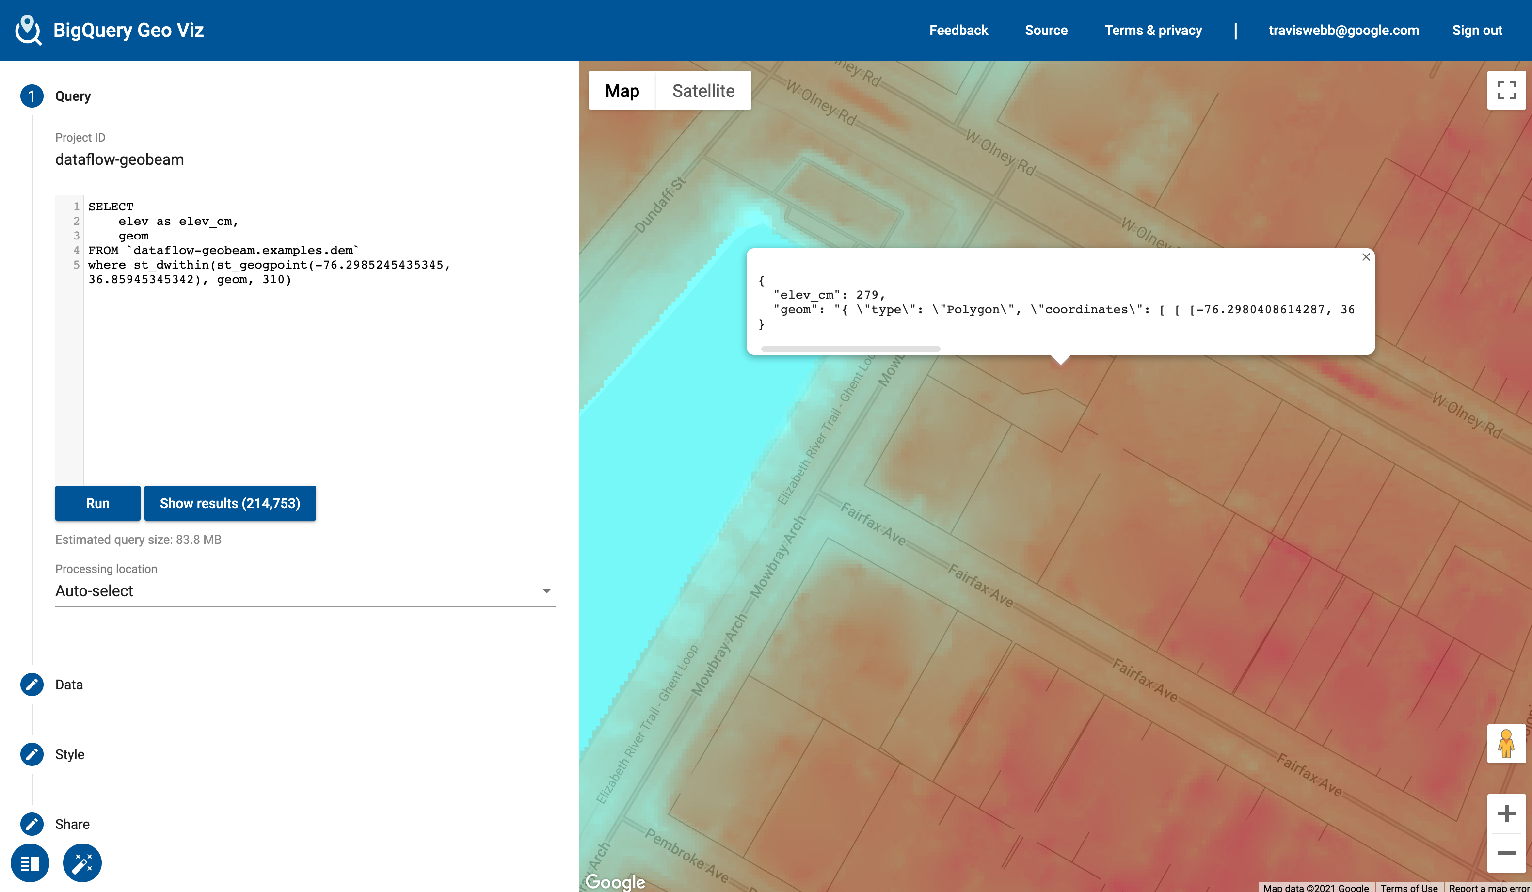This screenshot has height=892, width=1532.
Task: Click the Data step pencil icon
Action: pos(32,685)
